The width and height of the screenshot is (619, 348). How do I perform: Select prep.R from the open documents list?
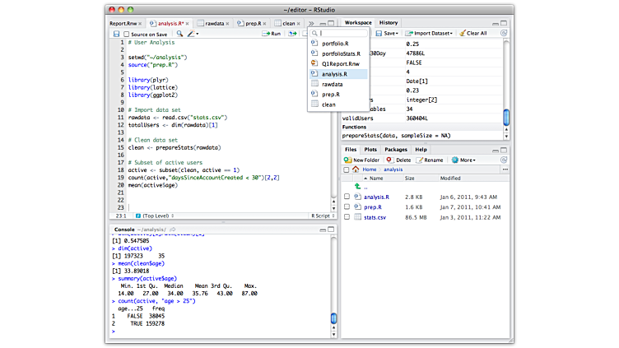(x=331, y=94)
